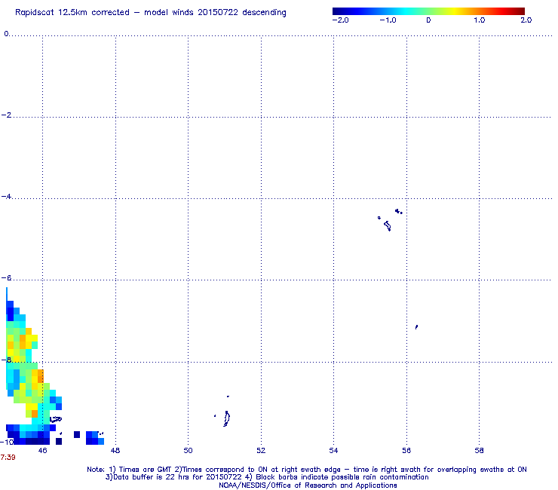The image size is (558, 490).
Task: Click the -2 latitude axis label
Action: [x=6, y=115]
